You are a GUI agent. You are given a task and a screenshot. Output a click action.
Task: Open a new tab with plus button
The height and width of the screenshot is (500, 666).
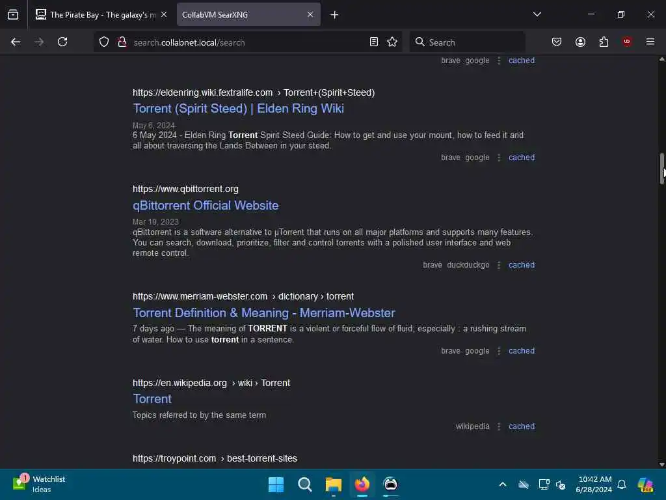(x=334, y=15)
